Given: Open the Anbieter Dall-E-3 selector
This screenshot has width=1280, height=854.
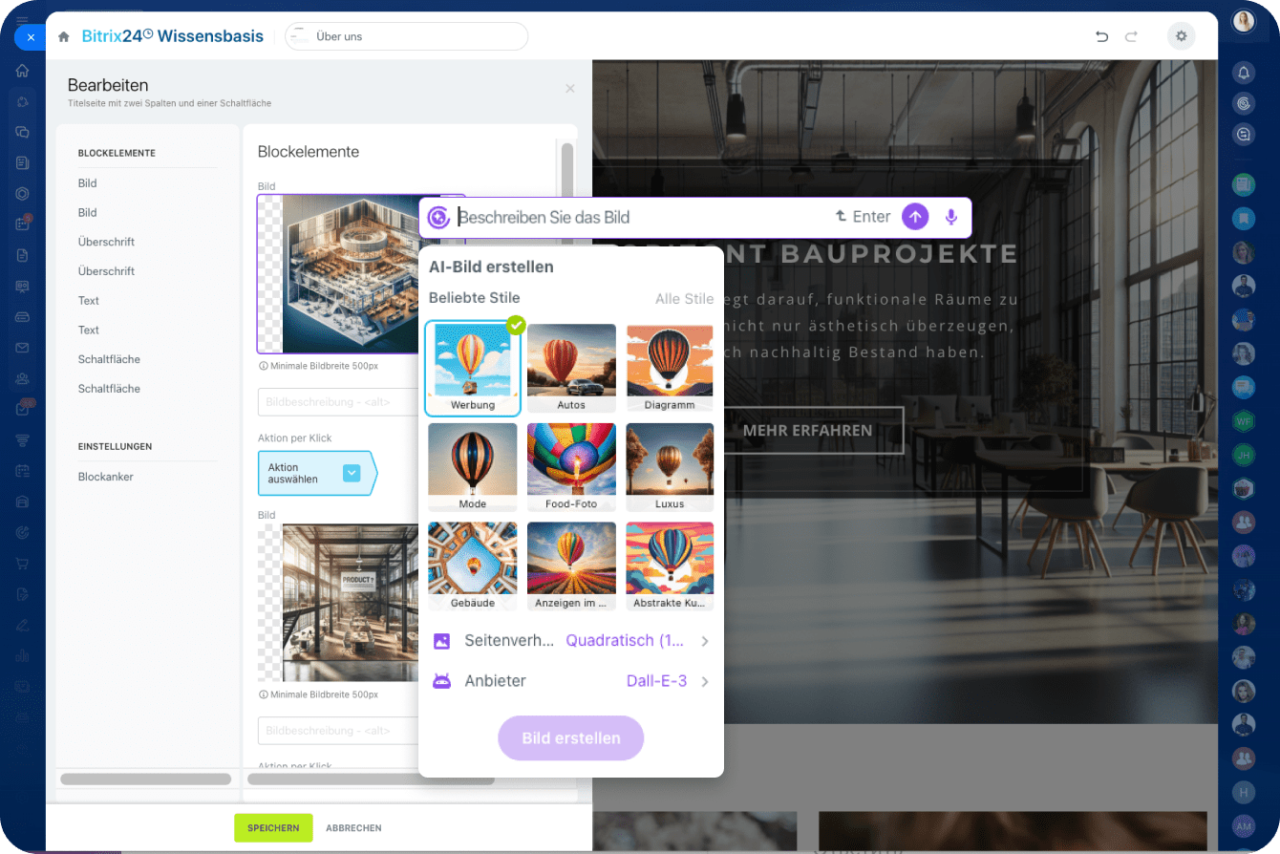Looking at the screenshot, I should (571, 681).
